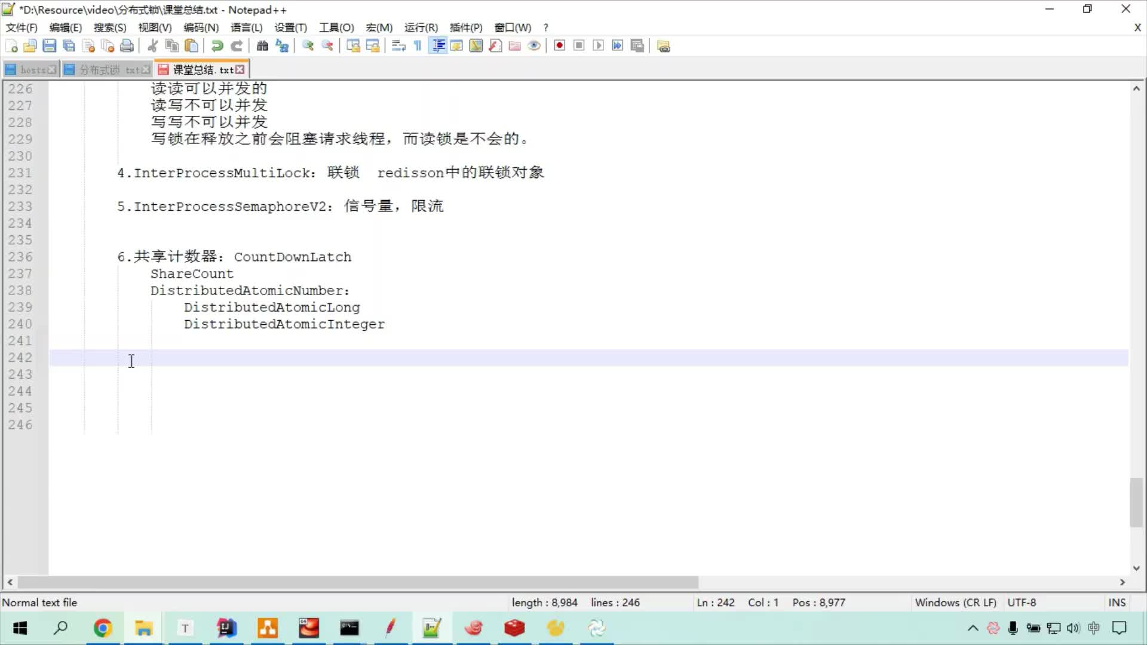The height and width of the screenshot is (645, 1147).
Task: Print the document using printer icon
Action: pos(127,46)
